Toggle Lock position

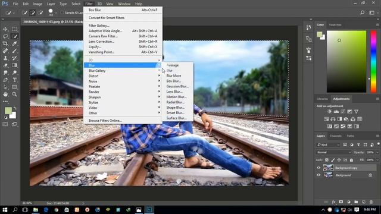pos(339,160)
